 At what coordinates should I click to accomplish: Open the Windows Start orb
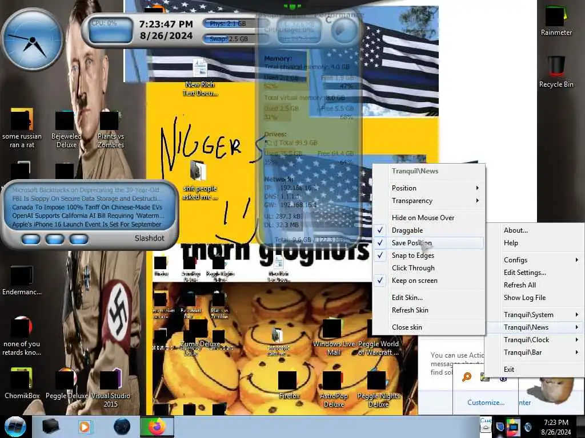[x=15, y=427]
